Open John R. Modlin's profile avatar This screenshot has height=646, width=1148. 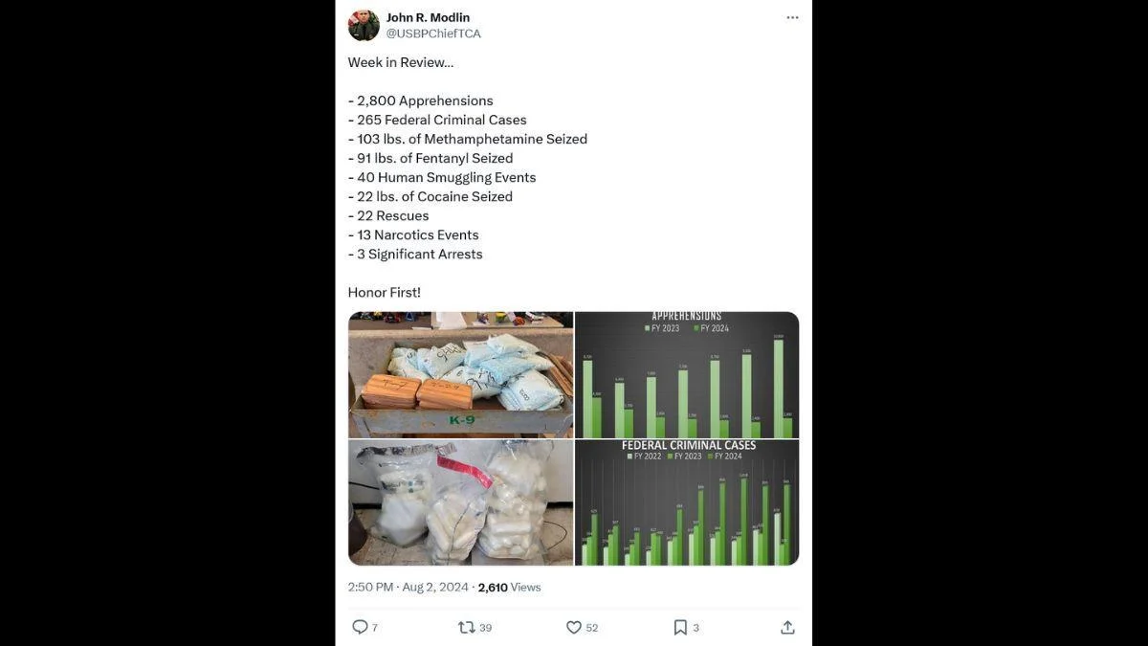(364, 25)
